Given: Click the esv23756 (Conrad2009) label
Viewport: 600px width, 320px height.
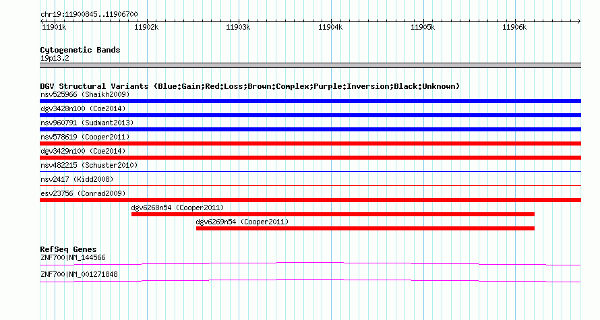Looking at the screenshot, I should tap(83, 193).
